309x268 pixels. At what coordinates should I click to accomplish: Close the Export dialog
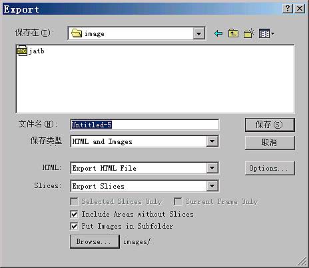point(300,9)
